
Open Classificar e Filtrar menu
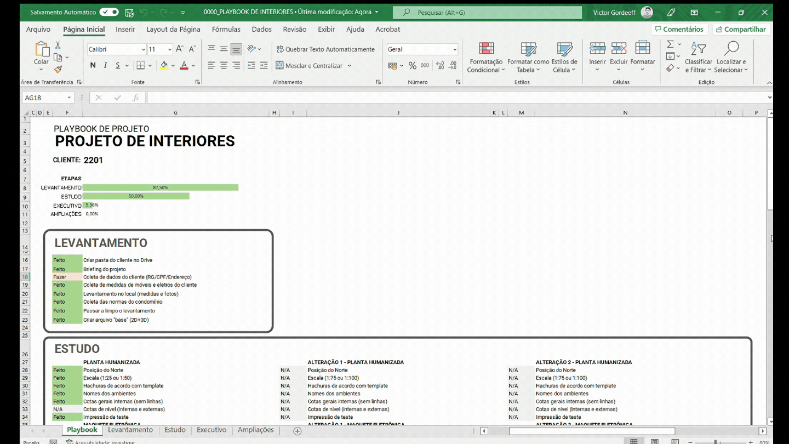coord(698,57)
